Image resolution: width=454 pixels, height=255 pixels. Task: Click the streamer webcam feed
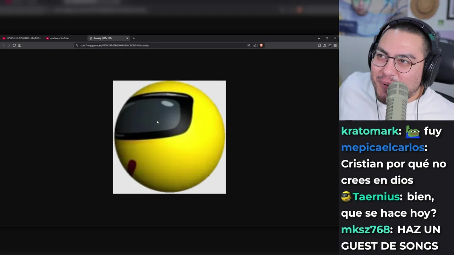396,60
